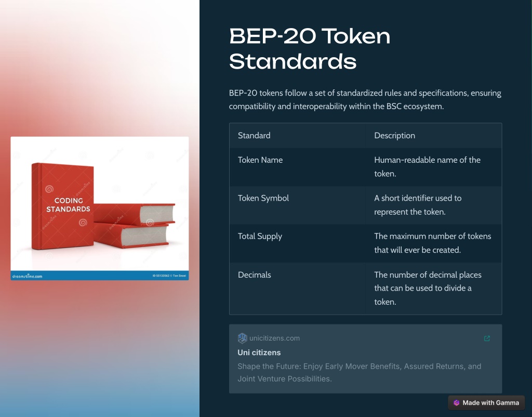Image resolution: width=532 pixels, height=417 pixels.
Task: Select the Decimals table cell
Action: 297,288
